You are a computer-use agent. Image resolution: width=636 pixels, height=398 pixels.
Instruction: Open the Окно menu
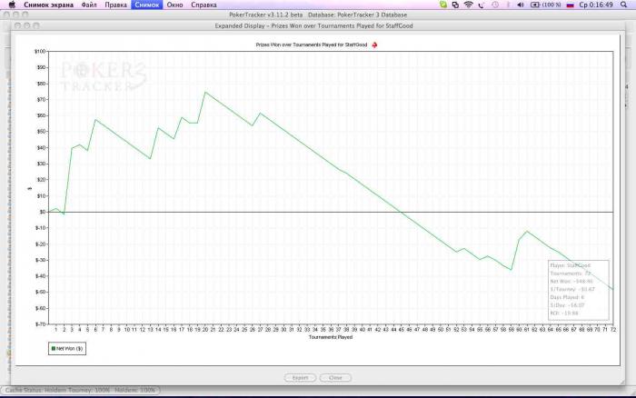174,5
